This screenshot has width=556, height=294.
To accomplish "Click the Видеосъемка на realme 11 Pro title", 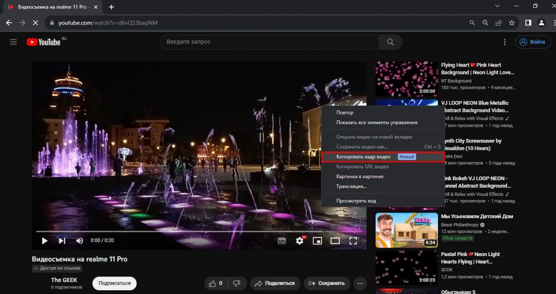I will [79, 259].
